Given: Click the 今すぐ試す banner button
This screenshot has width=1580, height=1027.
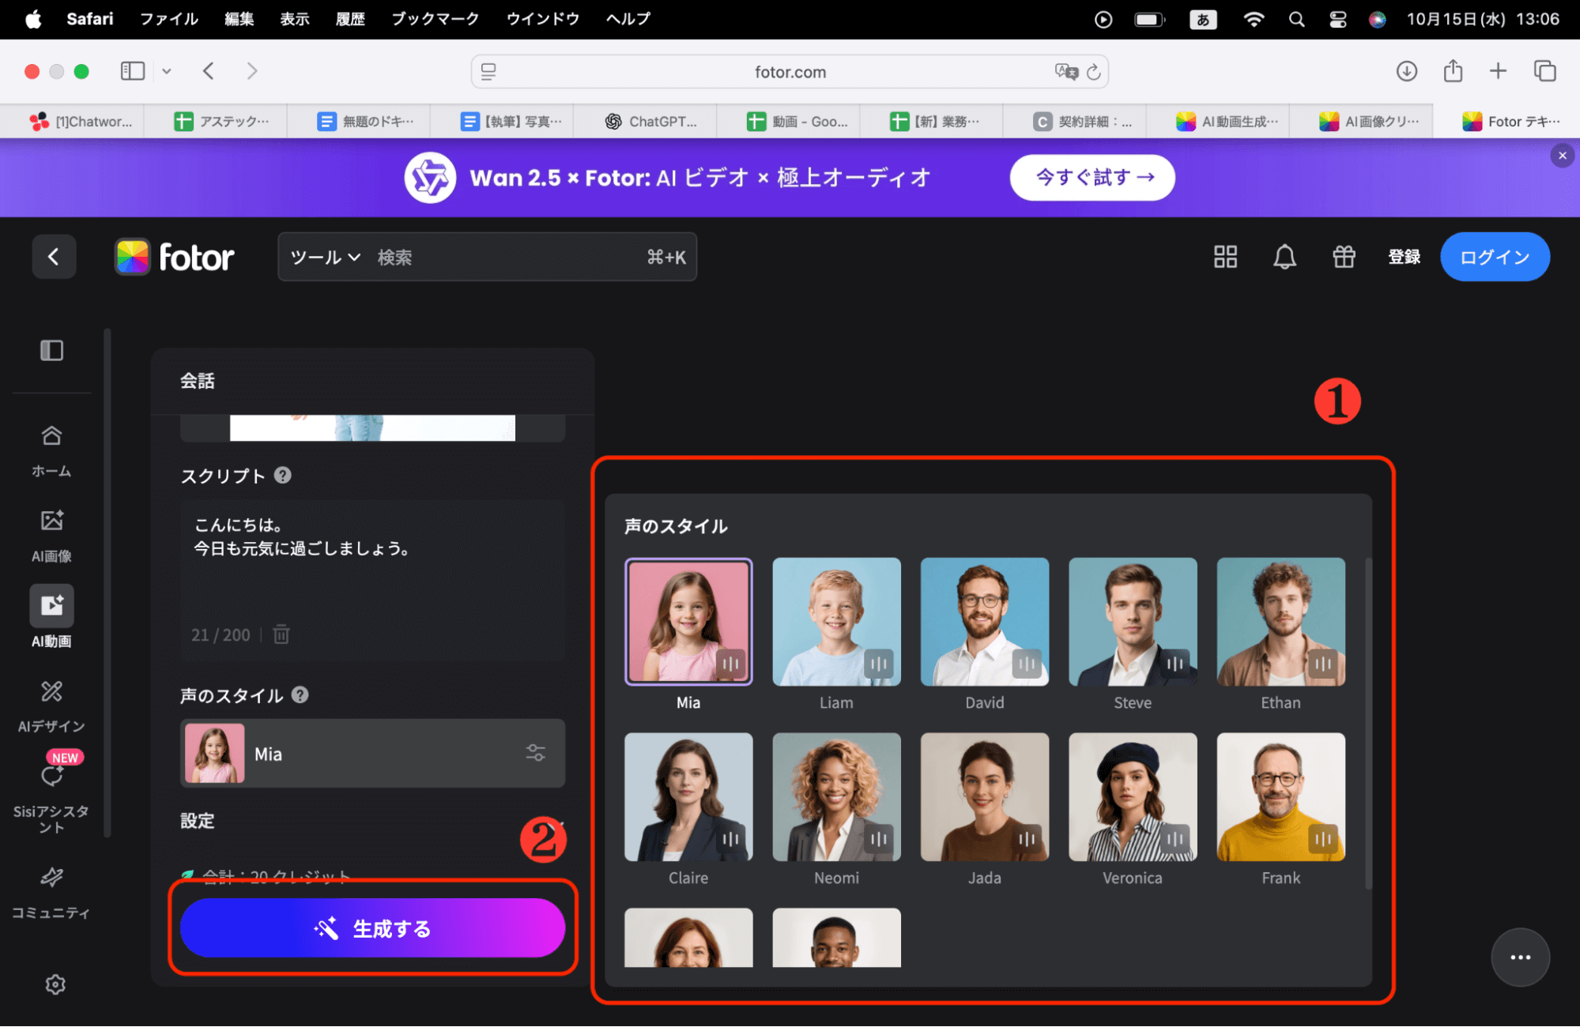Looking at the screenshot, I should pyautogui.click(x=1092, y=177).
